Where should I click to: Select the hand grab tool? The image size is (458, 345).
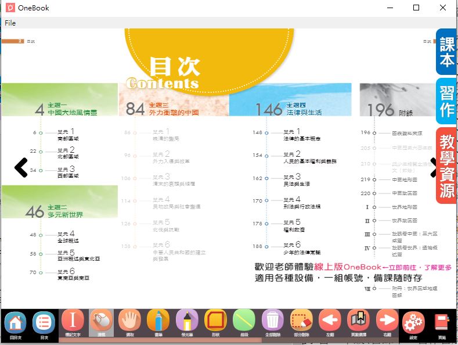pos(130,322)
